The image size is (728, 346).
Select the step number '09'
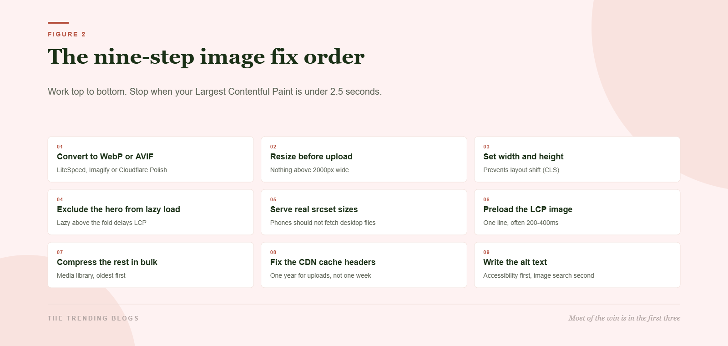[x=486, y=252]
